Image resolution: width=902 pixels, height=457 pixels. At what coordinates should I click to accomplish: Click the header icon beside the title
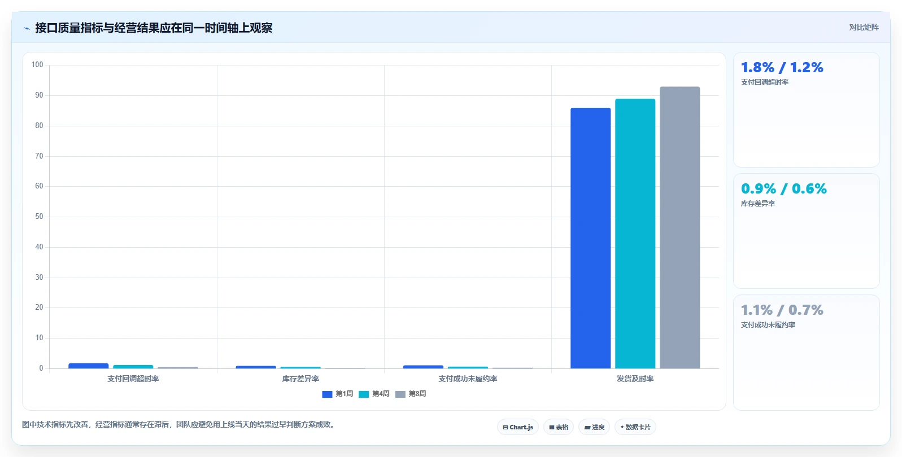click(27, 28)
